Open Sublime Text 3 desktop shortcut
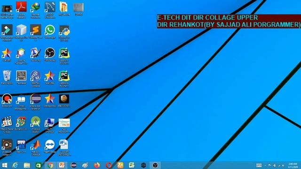Image resolution: width=301 pixels, height=169 pixels. click(x=36, y=30)
